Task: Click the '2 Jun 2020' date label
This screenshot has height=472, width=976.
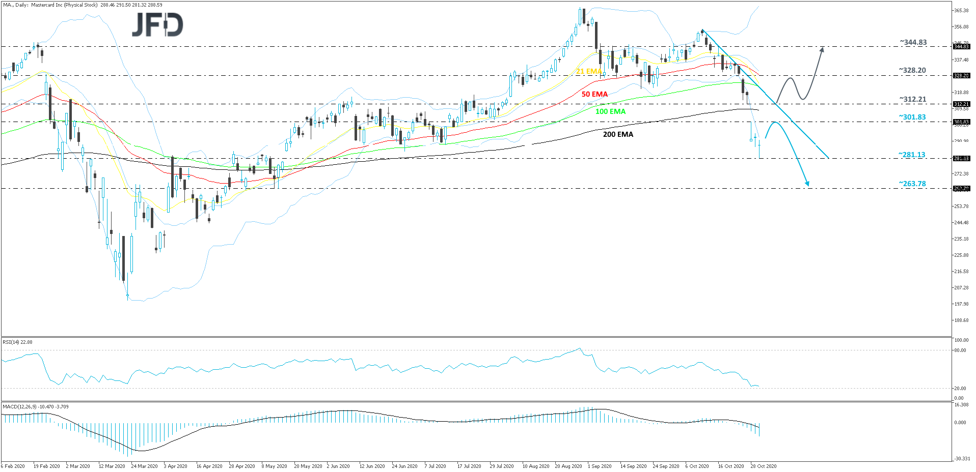Action: click(338, 466)
